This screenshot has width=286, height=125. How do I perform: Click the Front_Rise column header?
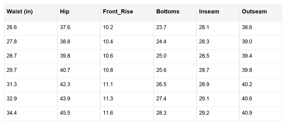[118, 12]
